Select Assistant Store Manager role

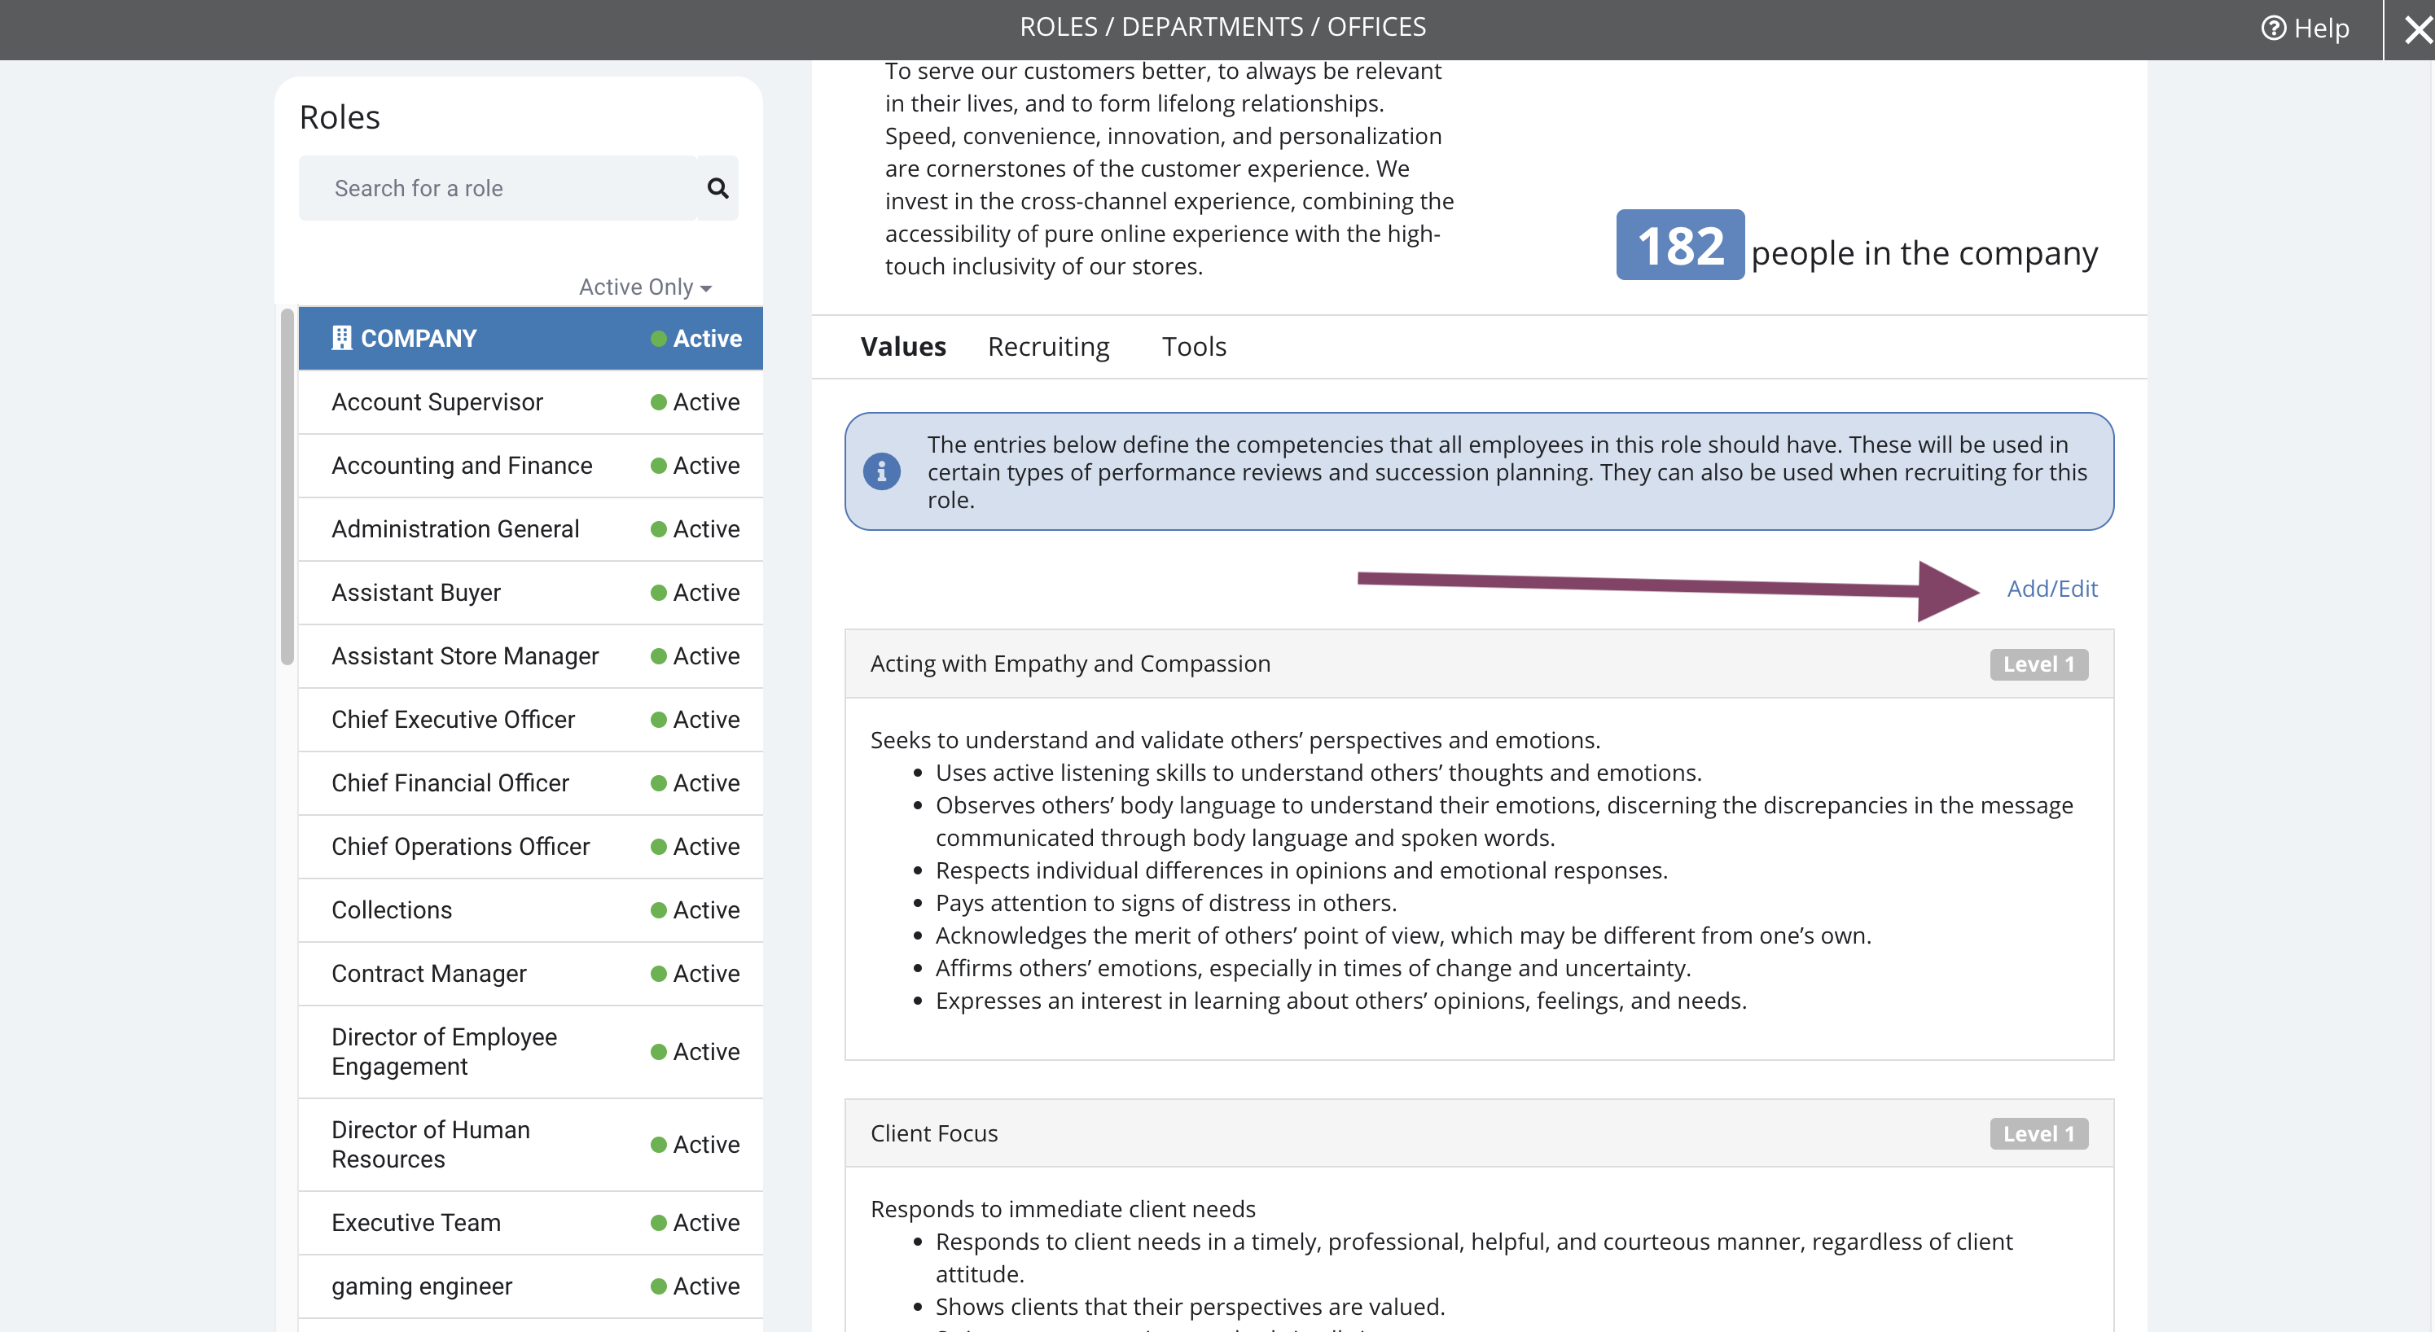[x=530, y=656]
